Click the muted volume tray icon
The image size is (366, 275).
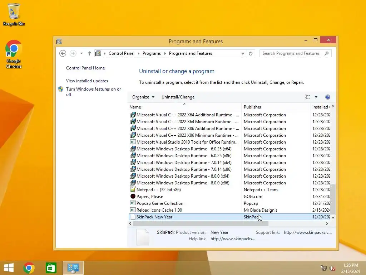(x=332, y=268)
